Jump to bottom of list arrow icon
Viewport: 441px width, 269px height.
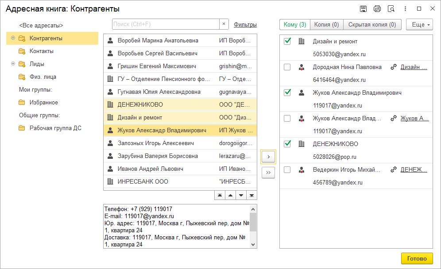pos(251,195)
